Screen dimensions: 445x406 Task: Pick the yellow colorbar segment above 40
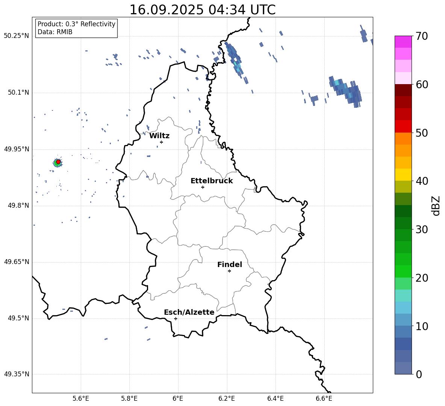point(403,175)
